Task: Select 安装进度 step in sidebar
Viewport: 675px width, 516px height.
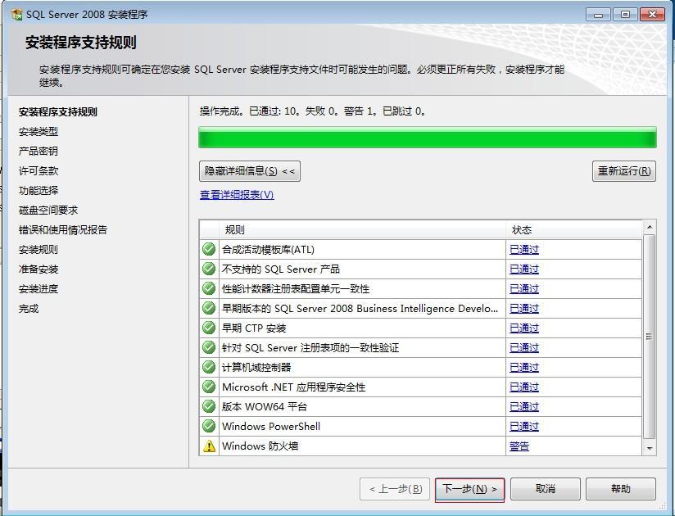Action: coord(39,289)
